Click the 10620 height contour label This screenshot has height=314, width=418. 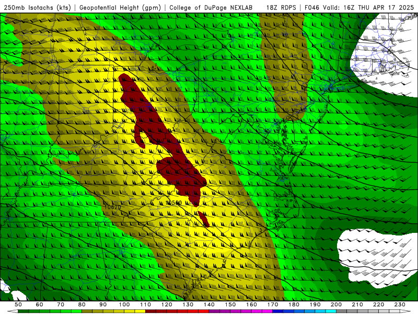coord(112,207)
